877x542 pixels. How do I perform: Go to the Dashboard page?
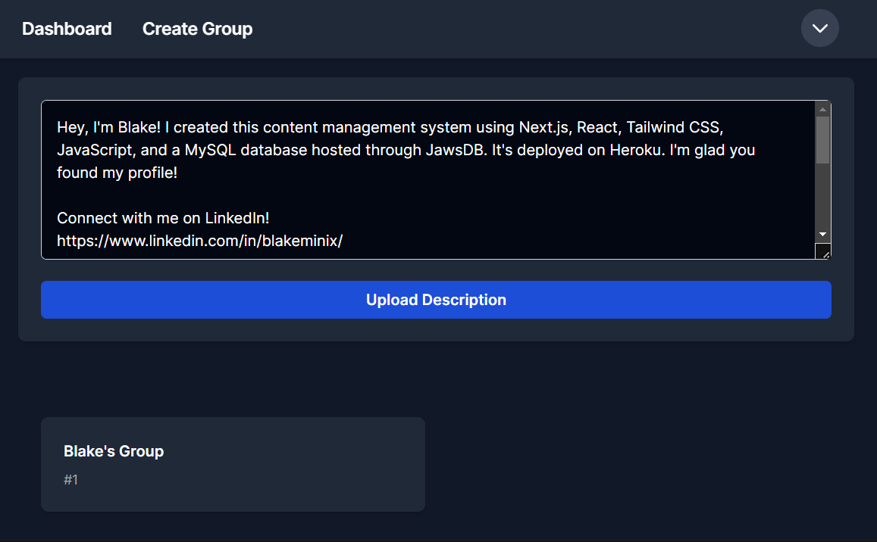(67, 29)
